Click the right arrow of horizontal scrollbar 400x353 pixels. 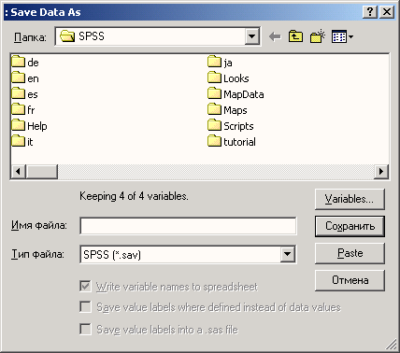(x=381, y=172)
